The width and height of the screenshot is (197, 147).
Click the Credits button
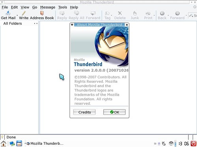(84, 112)
